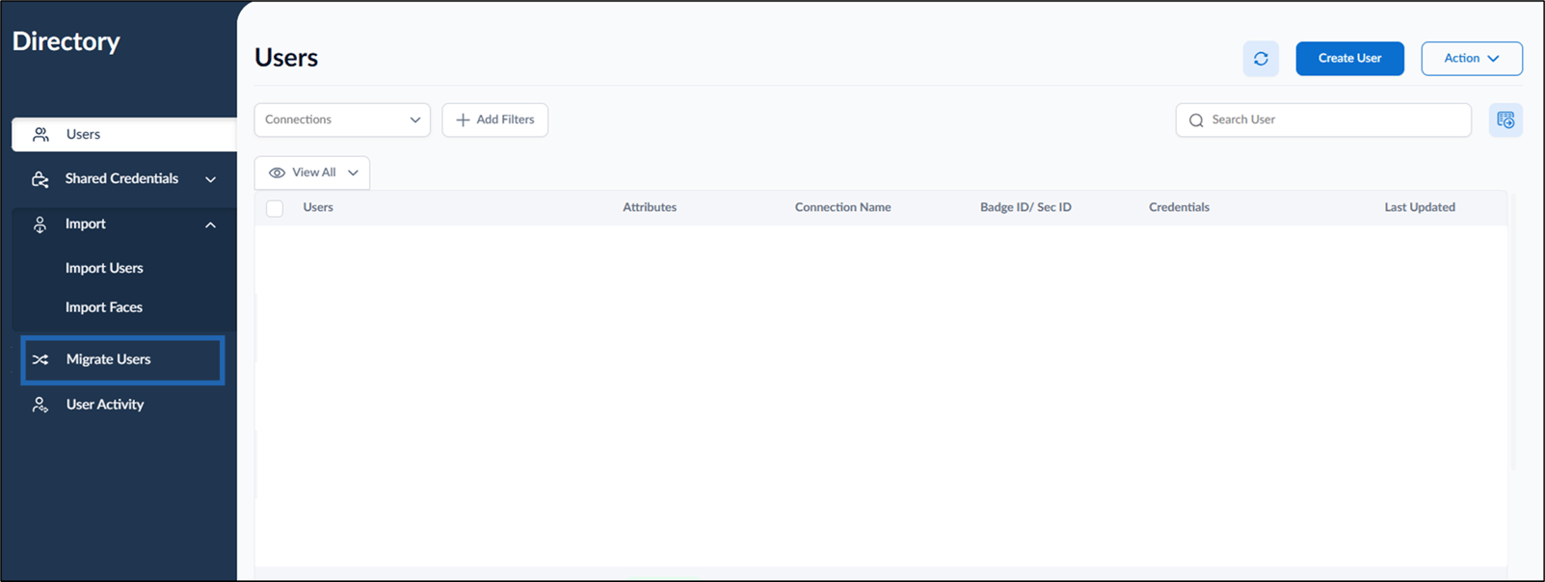Click the User Activity sidebar icon
Image resolution: width=1545 pixels, height=582 pixels.
pos(40,405)
